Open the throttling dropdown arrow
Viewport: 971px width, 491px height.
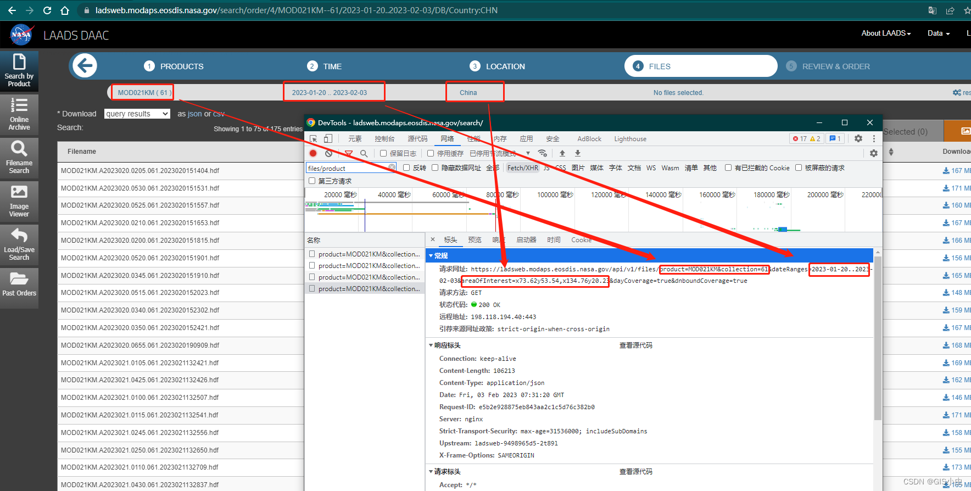click(528, 153)
